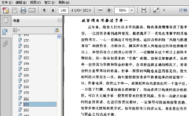Image resolution: width=189 pixels, height=116 pixels.
Task: Zoom out with the minus button
Action: point(100,10)
